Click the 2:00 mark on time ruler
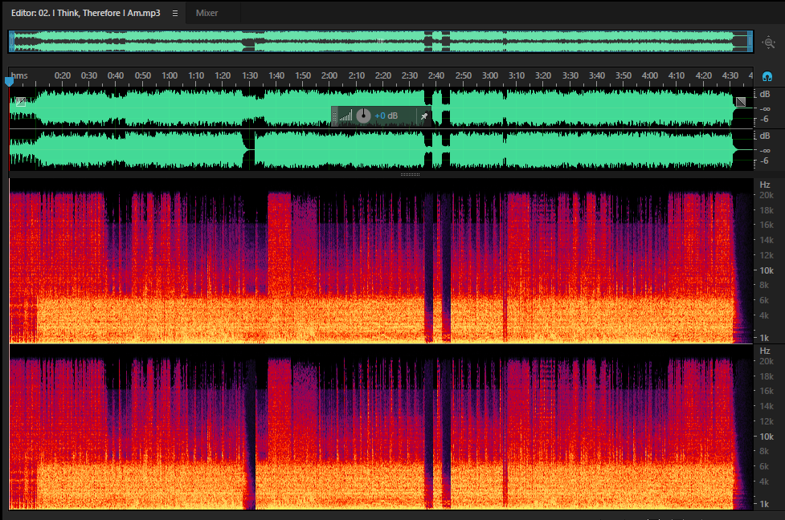This screenshot has width=785, height=520. tap(329, 75)
